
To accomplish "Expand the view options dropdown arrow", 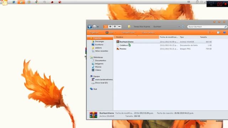I will (x=213, y=32).
